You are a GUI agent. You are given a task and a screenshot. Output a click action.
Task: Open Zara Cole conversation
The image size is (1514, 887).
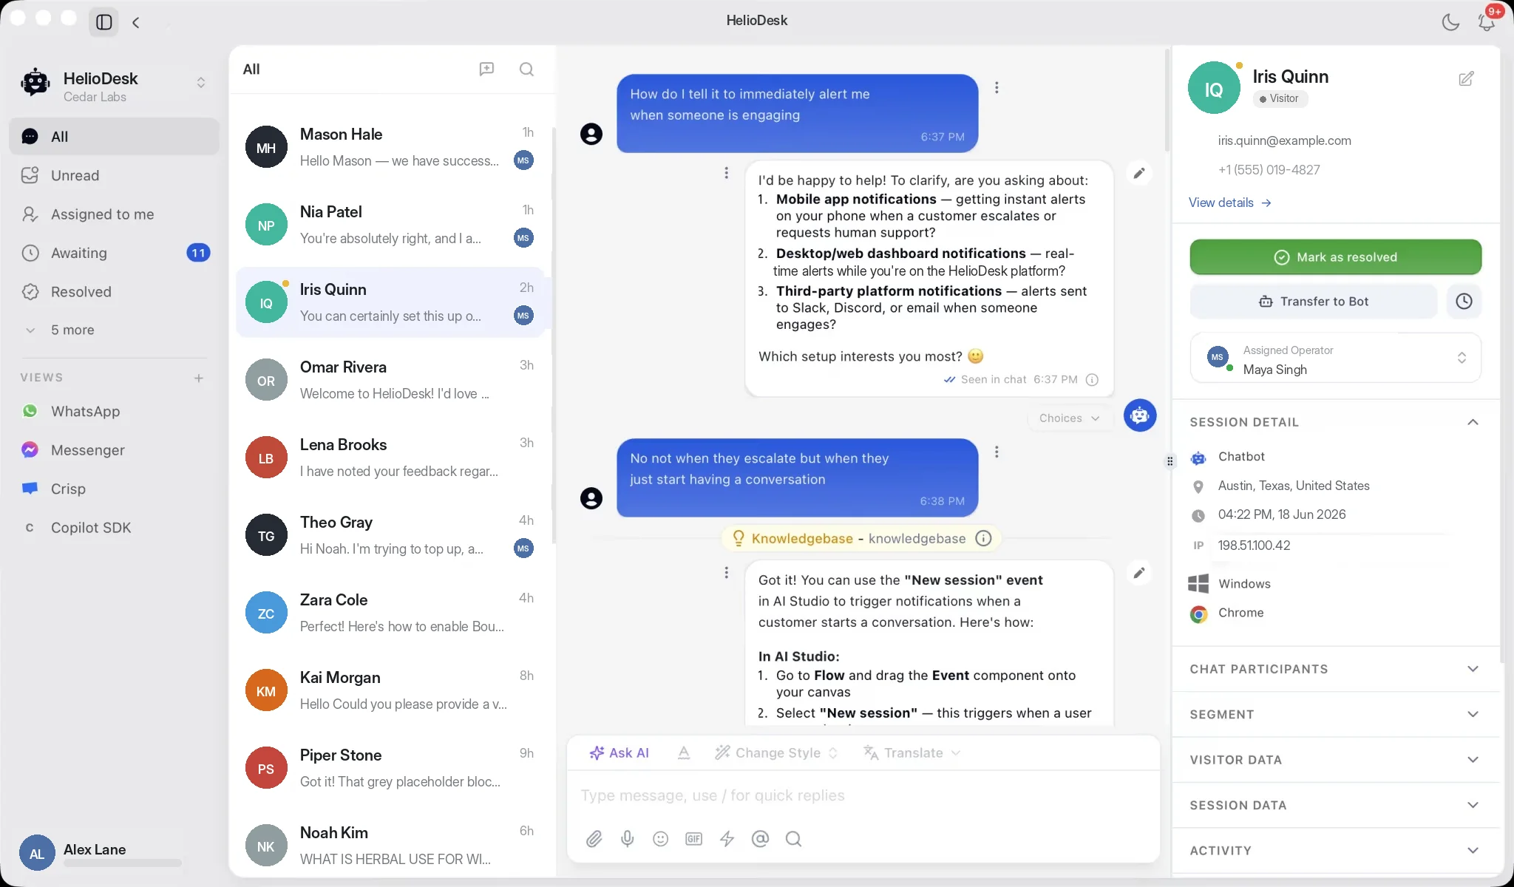(390, 613)
